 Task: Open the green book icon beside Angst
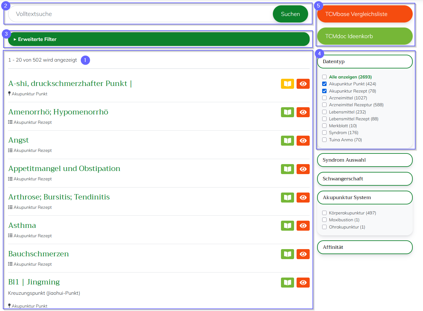click(x=287, y=141)
